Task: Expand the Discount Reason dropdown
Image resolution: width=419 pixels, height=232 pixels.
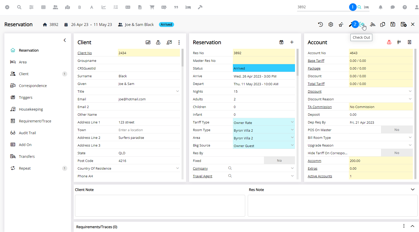Action: coord(410,99)
